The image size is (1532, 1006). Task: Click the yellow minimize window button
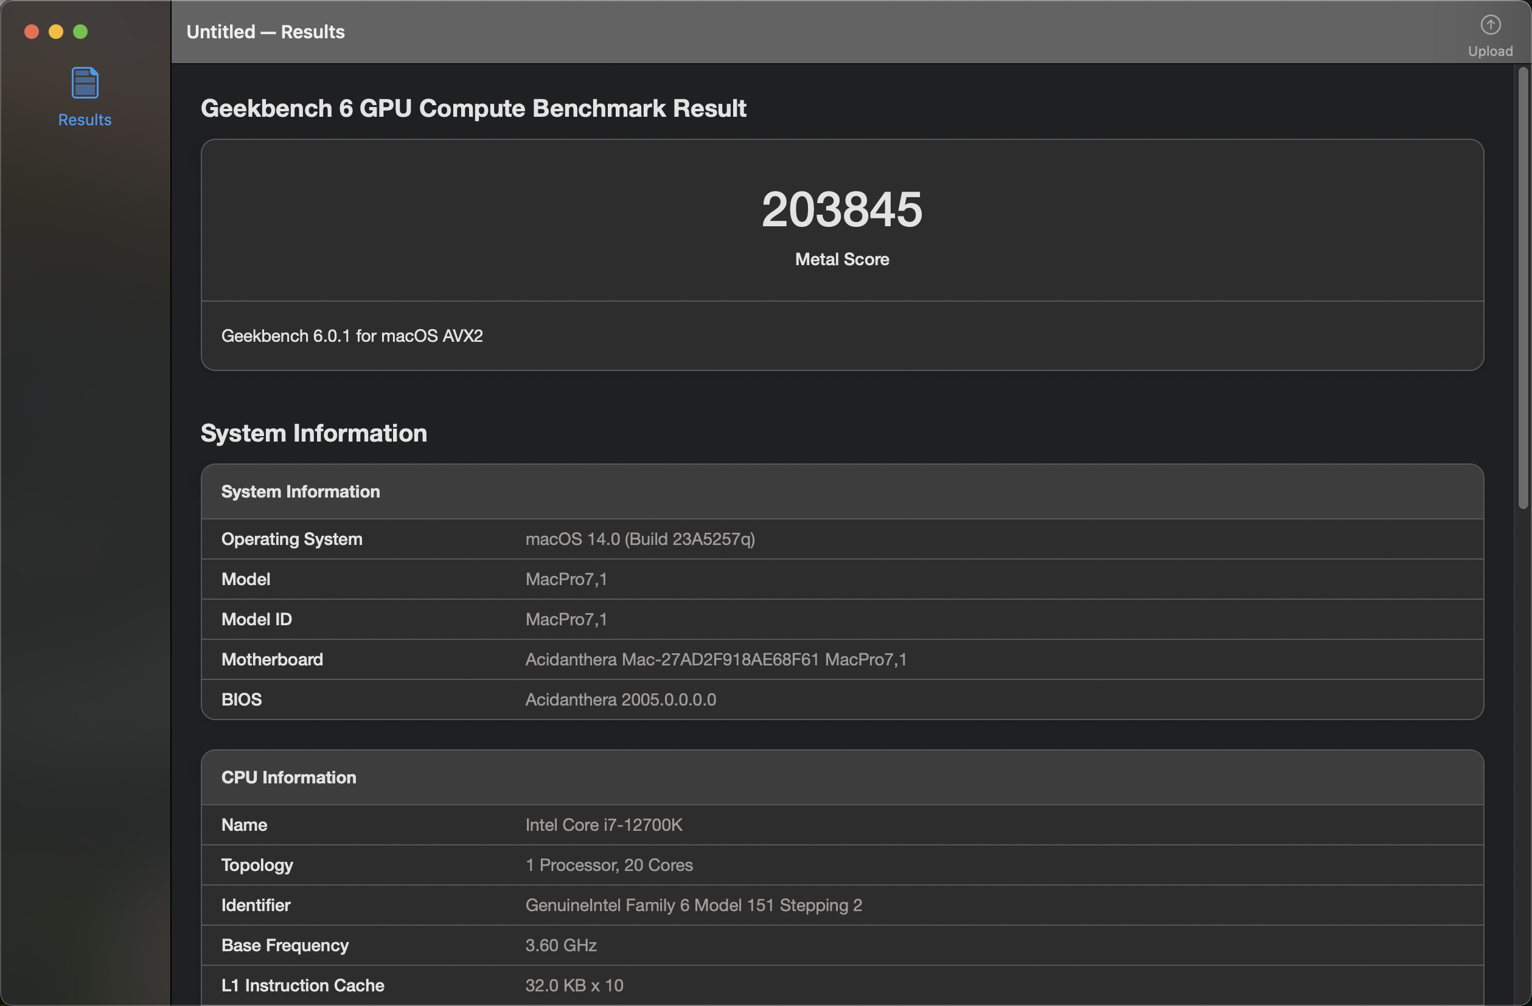coord(56,32)
